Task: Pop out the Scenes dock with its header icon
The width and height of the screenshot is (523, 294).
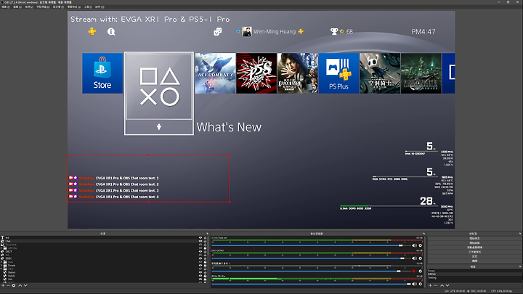Action: point(520,266)
